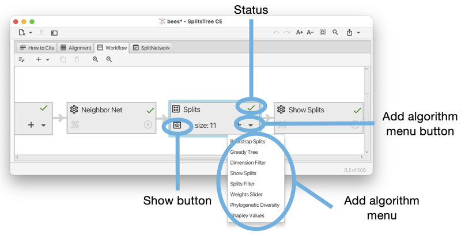Click the greyed-out trash delete icon
This screenshot has width=461, height=235.
pyautogui.click(x=77, y=59)
